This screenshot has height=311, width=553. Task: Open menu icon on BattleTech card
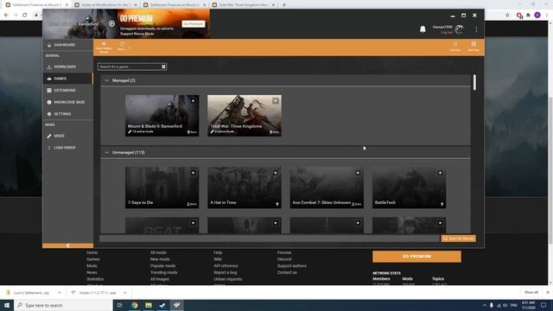440,173
